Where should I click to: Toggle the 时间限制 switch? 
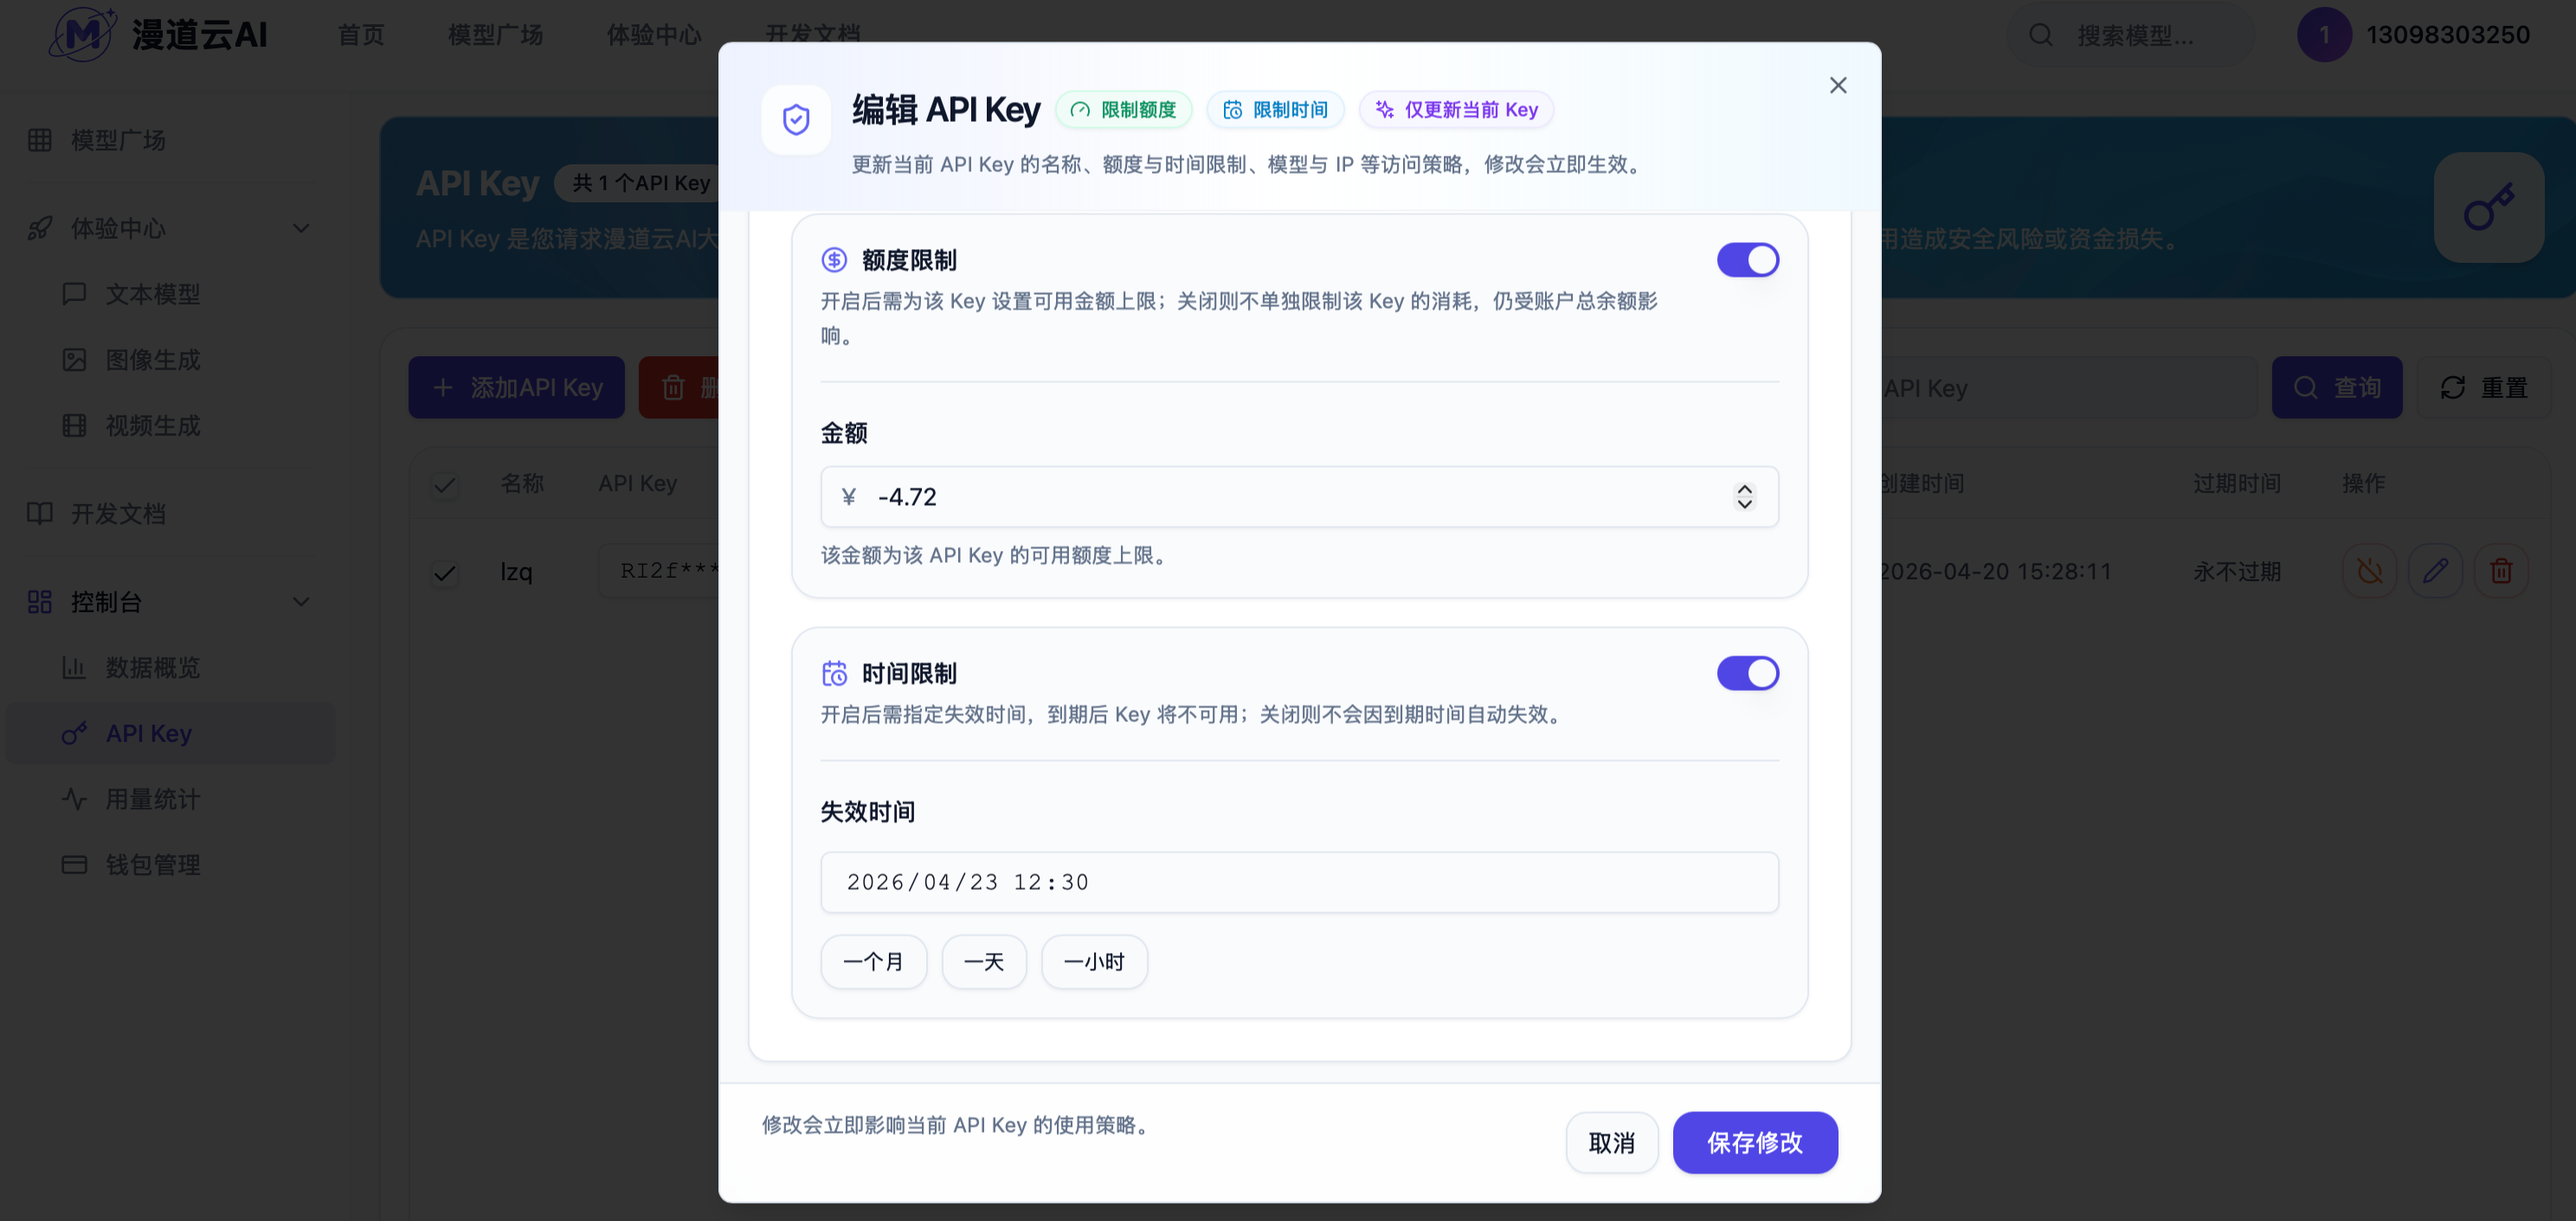point(1747,674)
